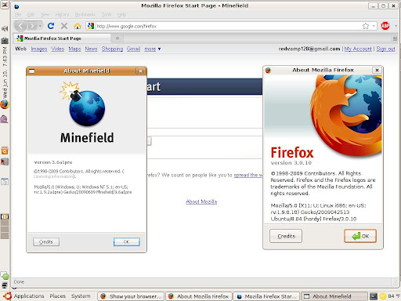Open the Places menu on the panel

click(58, 296)
